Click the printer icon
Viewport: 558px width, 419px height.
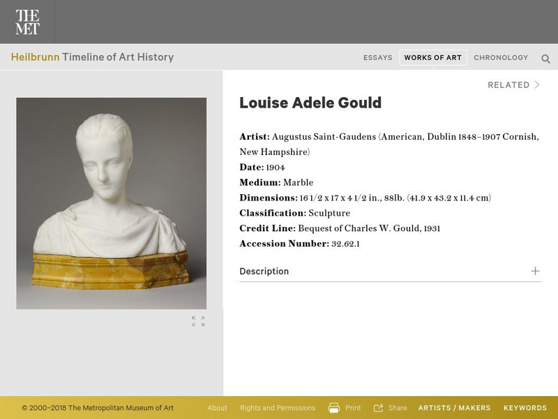click(333, 408)
